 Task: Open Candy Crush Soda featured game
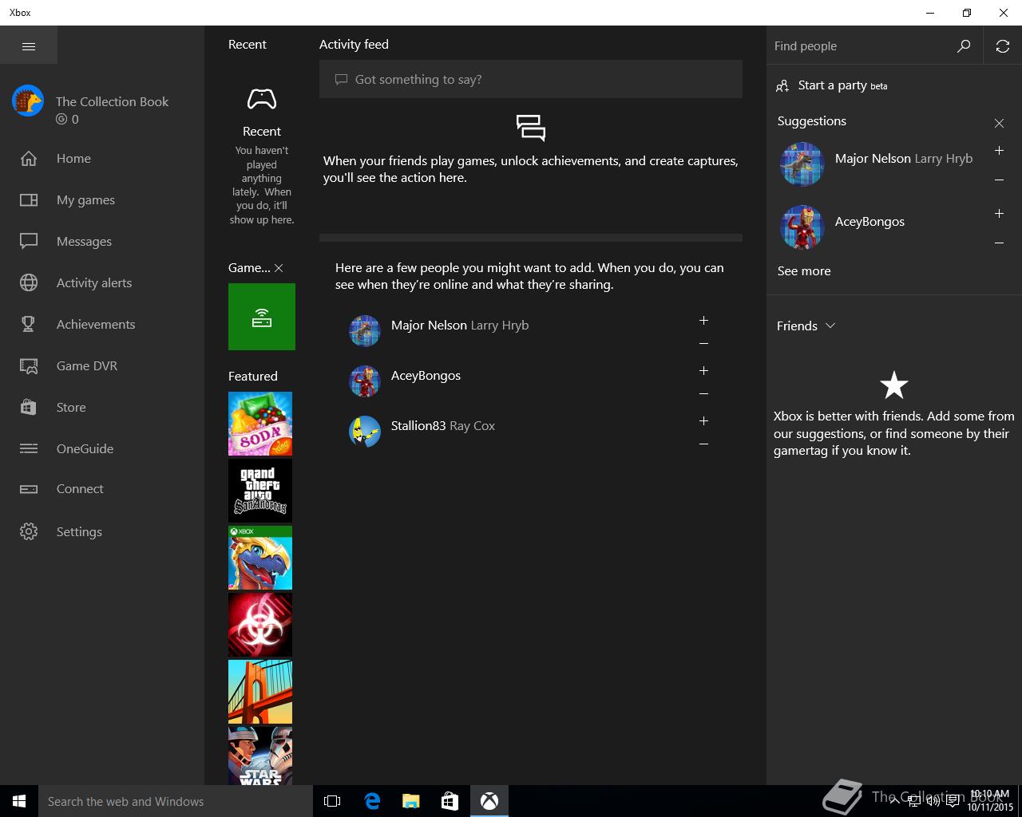[x=260, y=424]
